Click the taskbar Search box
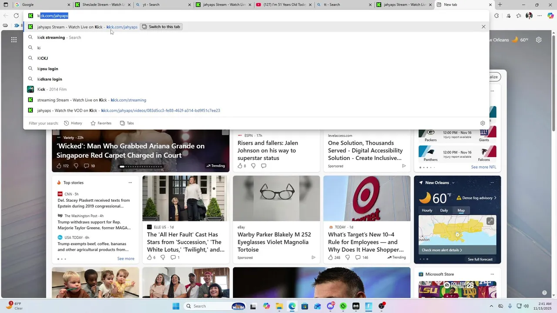 pos(215,306)
